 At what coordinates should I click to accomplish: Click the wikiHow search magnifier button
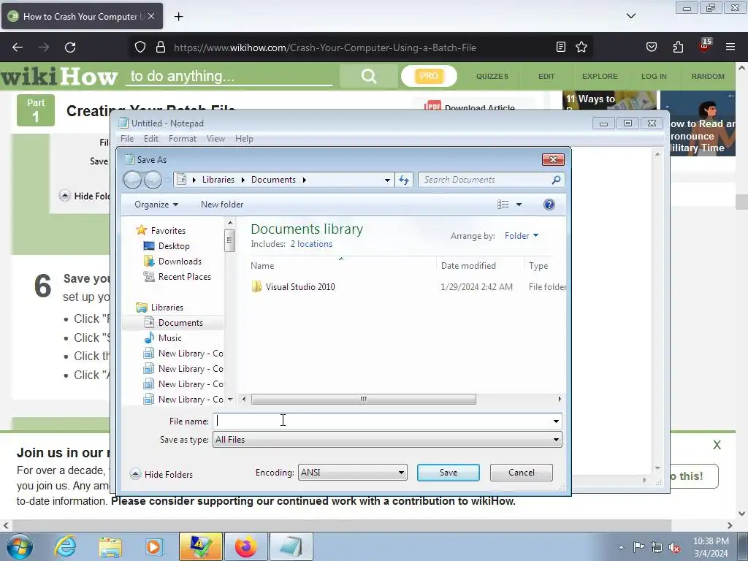368,76
